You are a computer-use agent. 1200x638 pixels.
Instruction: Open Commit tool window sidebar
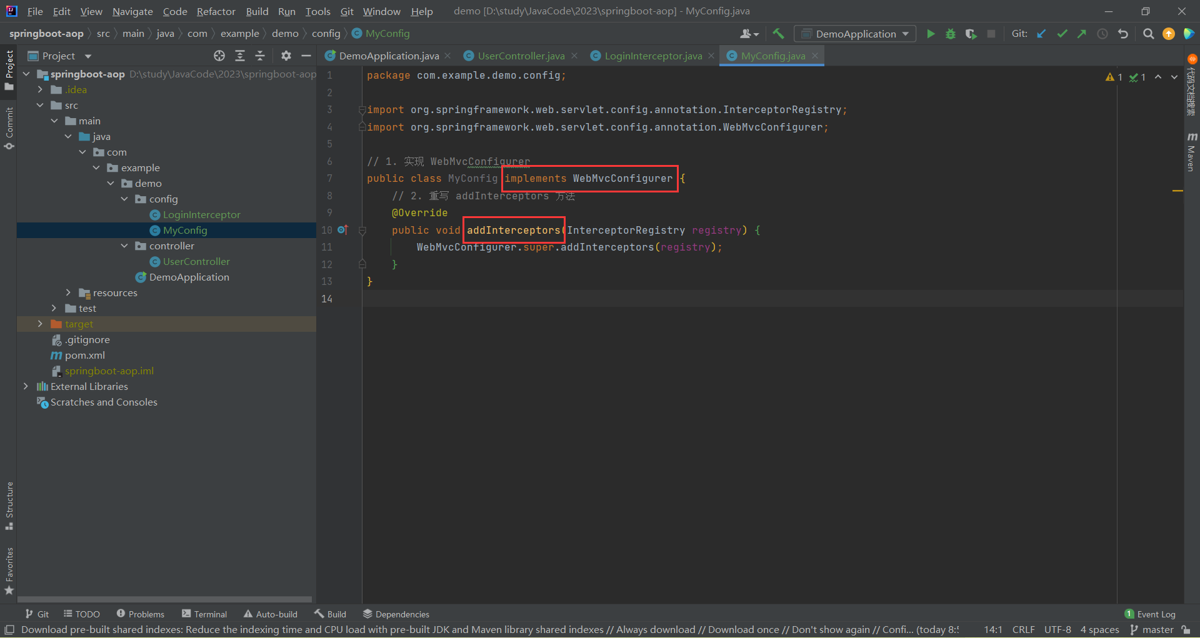tap(9, 129)
